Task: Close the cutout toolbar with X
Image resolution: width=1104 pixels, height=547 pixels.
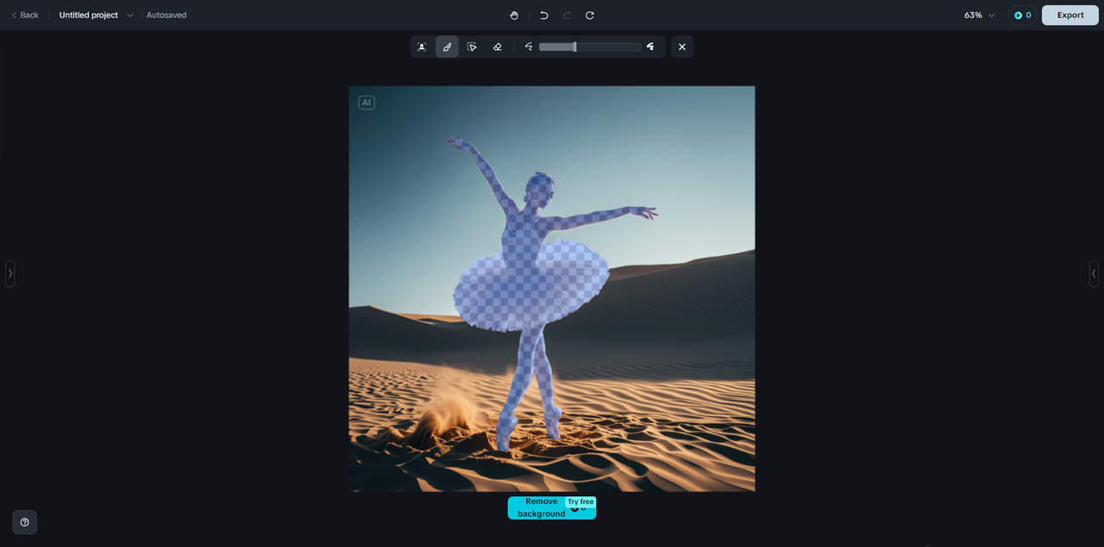Action: (x=682, y=47)
